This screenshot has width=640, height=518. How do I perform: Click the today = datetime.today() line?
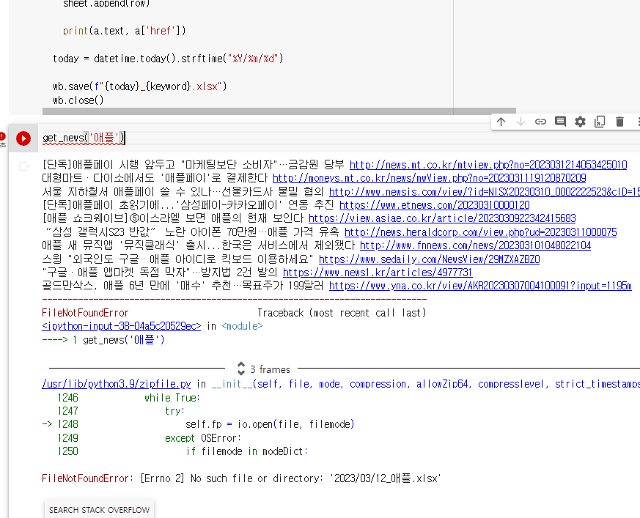[x=168, y=59]
